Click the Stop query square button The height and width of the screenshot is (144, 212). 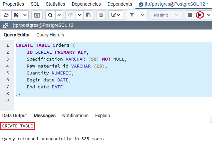point(190,15)
